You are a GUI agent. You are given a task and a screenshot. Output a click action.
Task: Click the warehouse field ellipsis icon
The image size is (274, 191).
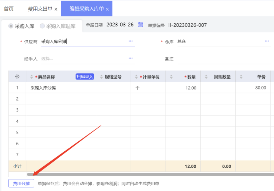[267, 41]
